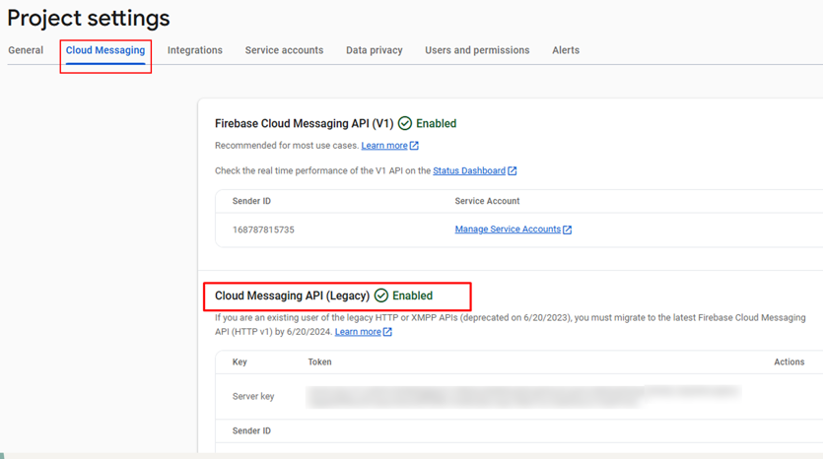
Task: Open Manage Service Accounts link
Action: click(508, 229)
